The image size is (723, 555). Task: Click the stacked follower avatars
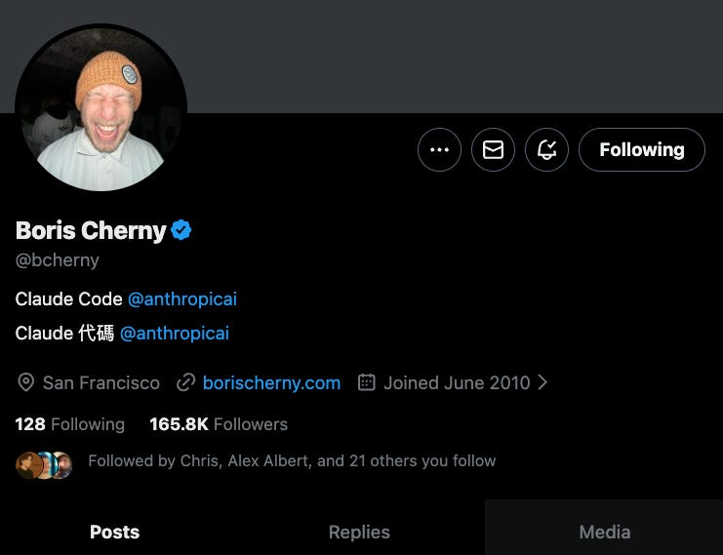pyautogui.click(x=44, y=465)
